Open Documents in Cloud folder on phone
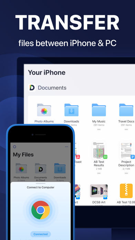135x240 pixels. tap(41, 168)
